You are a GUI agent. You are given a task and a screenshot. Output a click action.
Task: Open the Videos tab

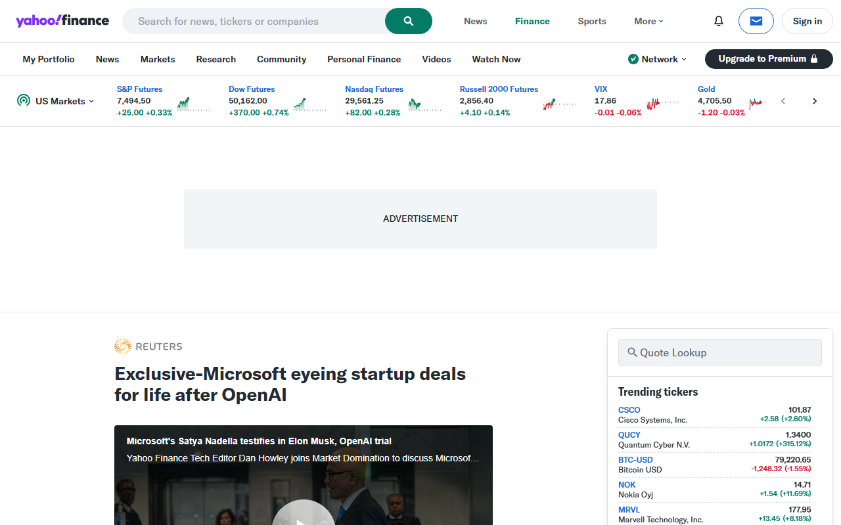click(x=437, y=59)
